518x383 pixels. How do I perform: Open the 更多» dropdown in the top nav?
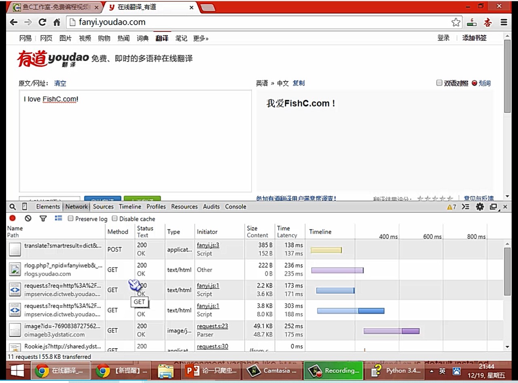coord(201,38)
